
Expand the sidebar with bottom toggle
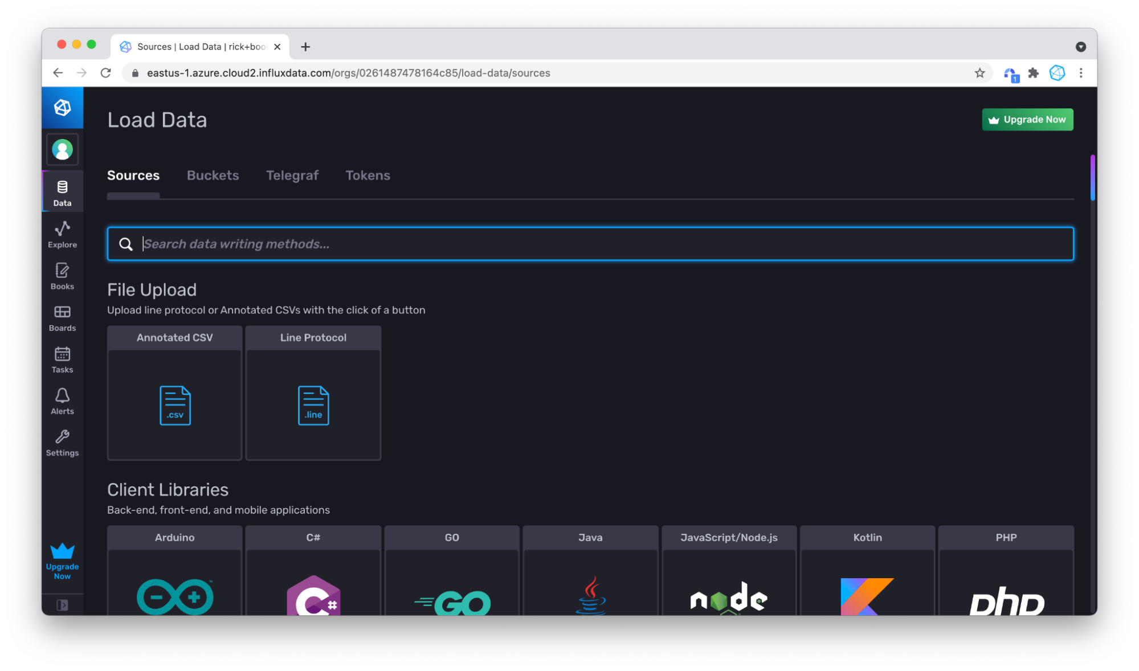coord(62,604)
